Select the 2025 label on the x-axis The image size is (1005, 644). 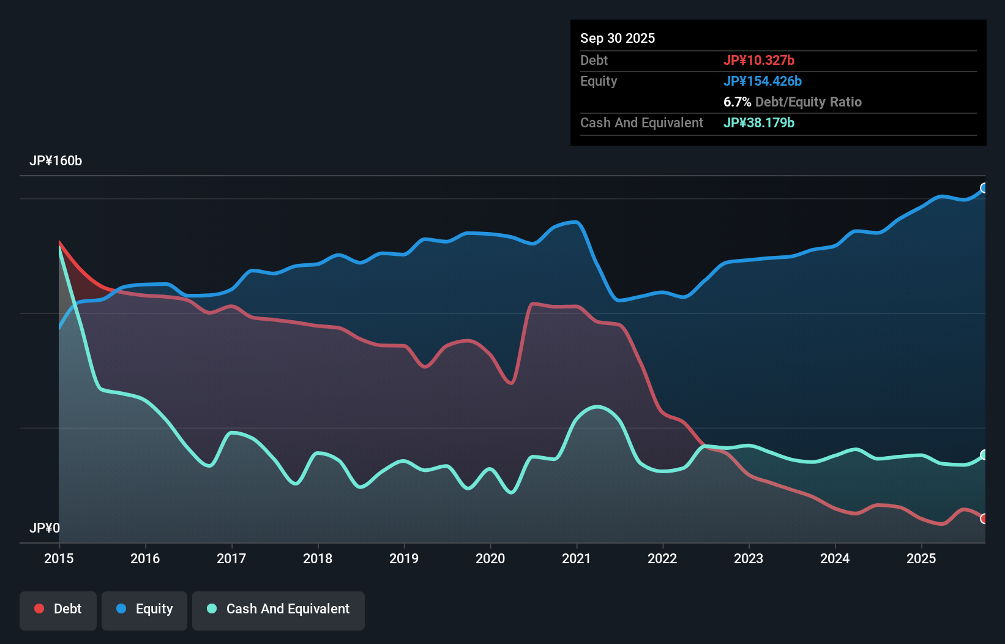tap(922, 558)
